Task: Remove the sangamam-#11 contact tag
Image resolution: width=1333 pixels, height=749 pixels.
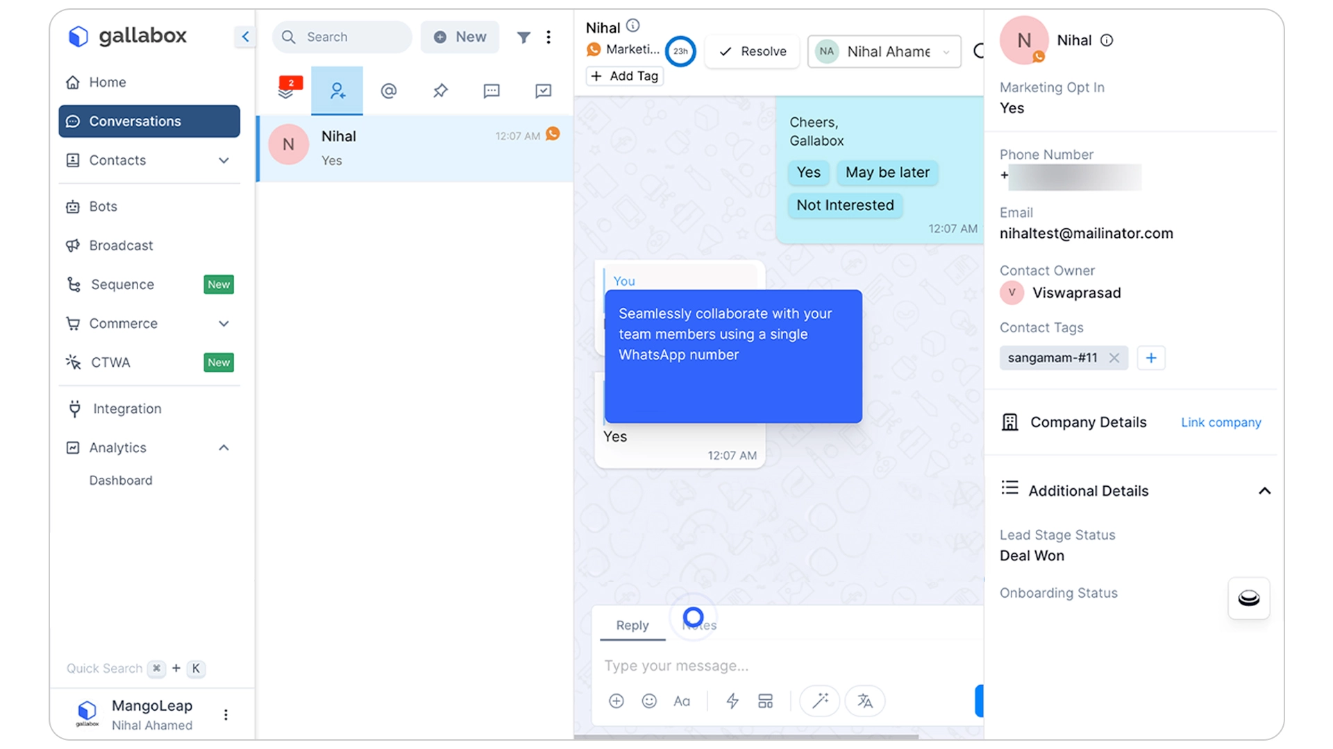Action: point(1115,358)
